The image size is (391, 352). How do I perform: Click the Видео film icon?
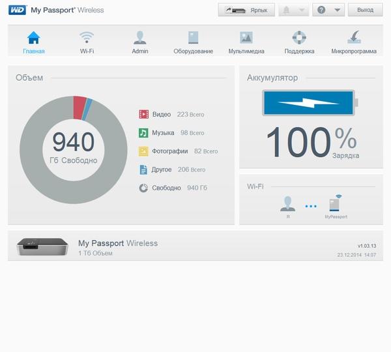(x=143, y=114)
